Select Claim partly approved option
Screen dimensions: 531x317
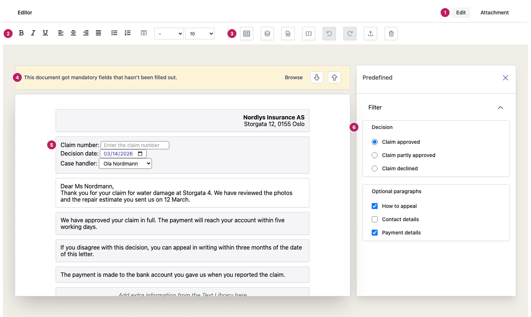375,155
